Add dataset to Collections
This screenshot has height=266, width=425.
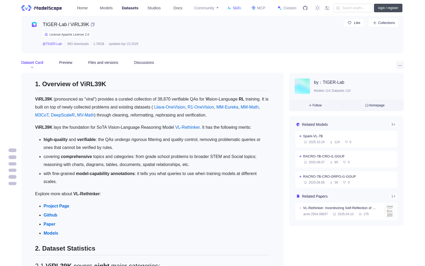pyautogui.click(x=384, y=23)
